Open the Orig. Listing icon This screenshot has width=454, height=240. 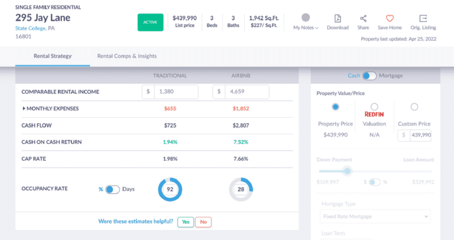(x=423, y=18)
